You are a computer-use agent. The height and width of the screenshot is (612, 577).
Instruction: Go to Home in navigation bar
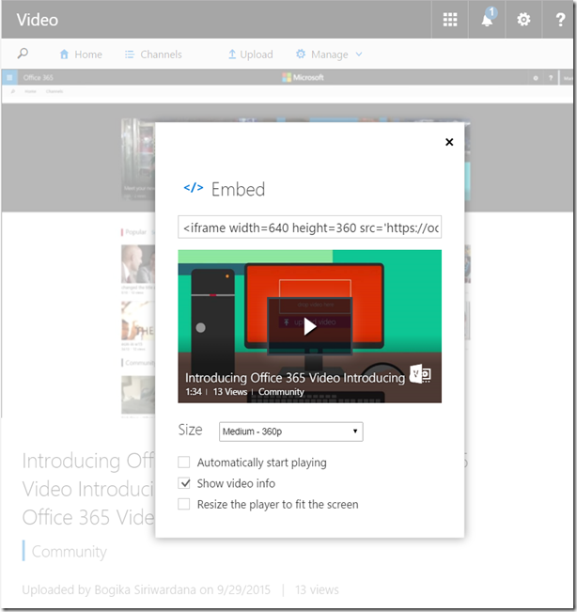click(x=81, y=55)
